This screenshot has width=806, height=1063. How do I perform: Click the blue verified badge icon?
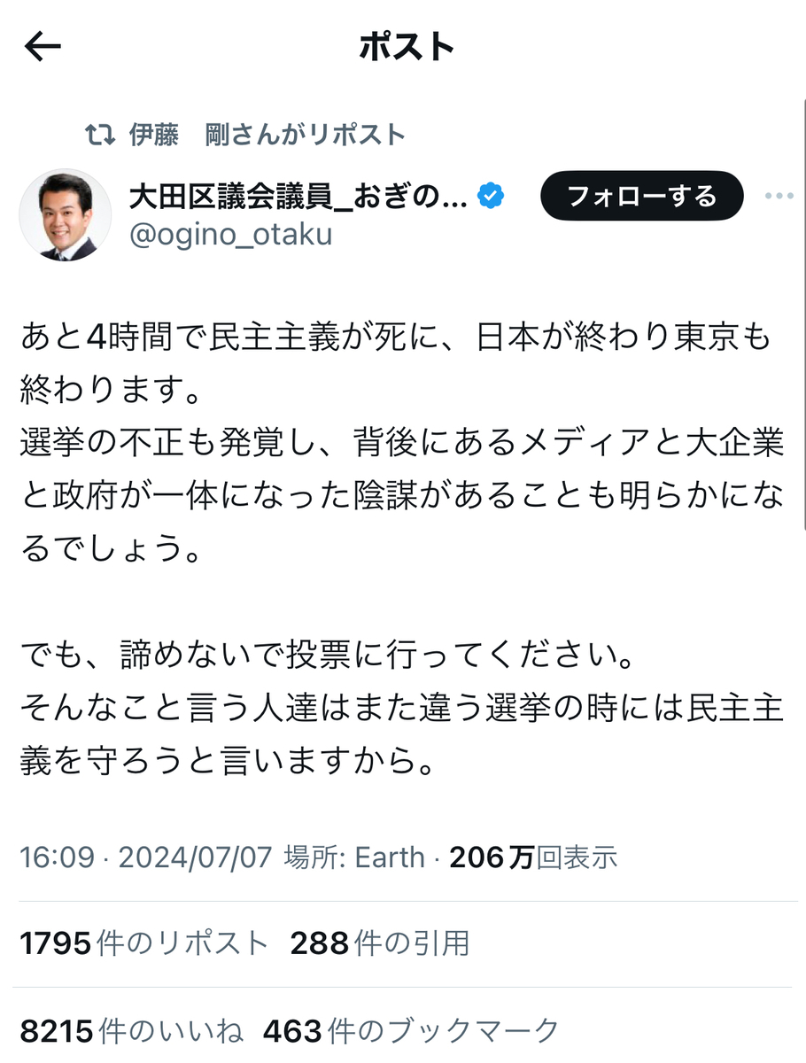coord(492,195)
